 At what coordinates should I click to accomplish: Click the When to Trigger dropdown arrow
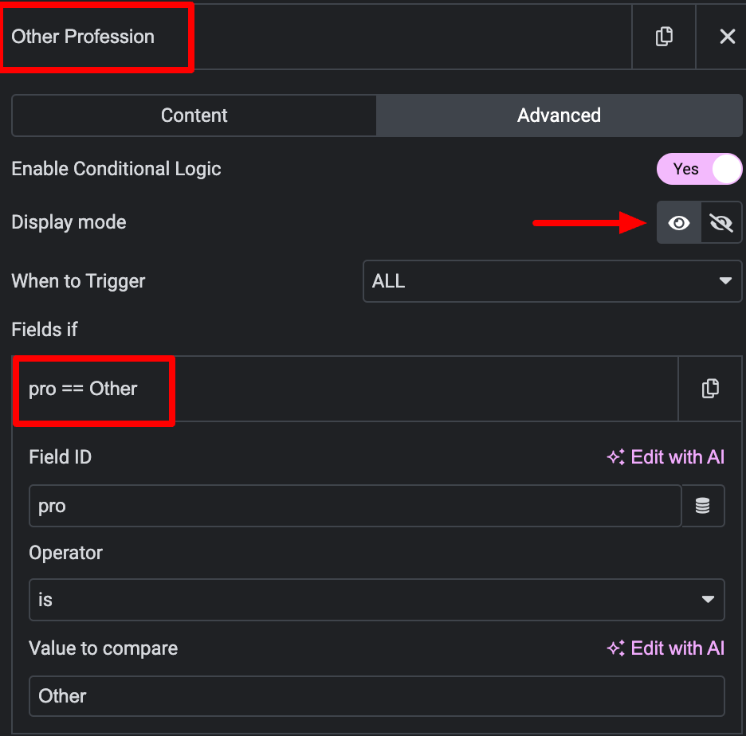[725, 281]
